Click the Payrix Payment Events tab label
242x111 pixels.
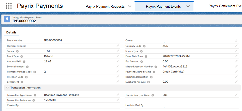pos(163,6)
